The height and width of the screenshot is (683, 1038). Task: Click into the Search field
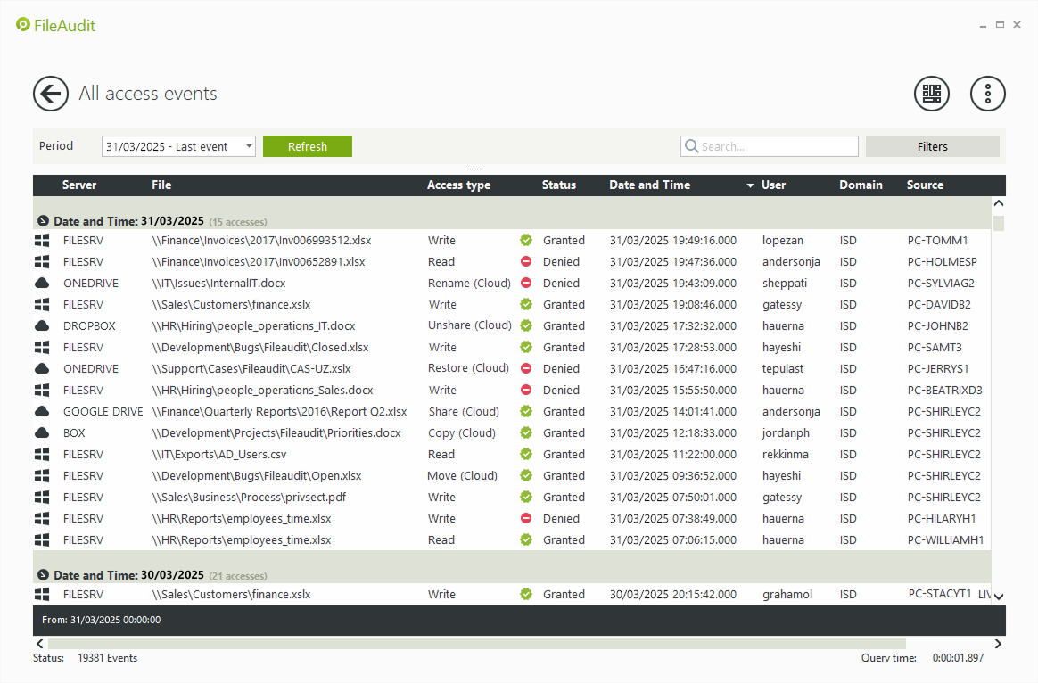coord(770,146)
